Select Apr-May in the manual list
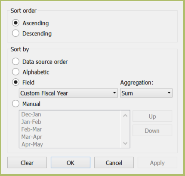The image size is (185, 176). (32, 144)
